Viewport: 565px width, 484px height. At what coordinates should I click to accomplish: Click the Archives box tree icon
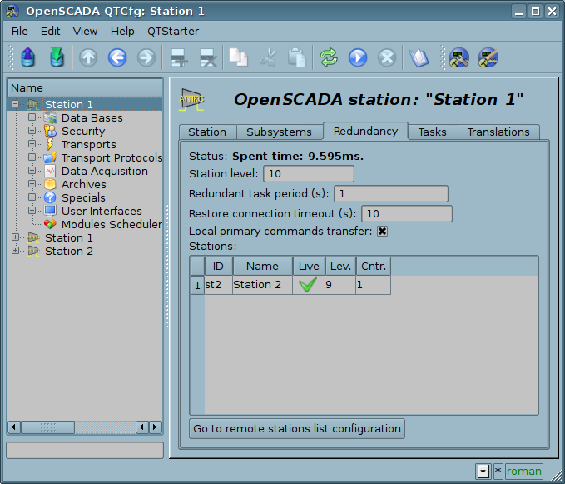[x=50, y=184]
